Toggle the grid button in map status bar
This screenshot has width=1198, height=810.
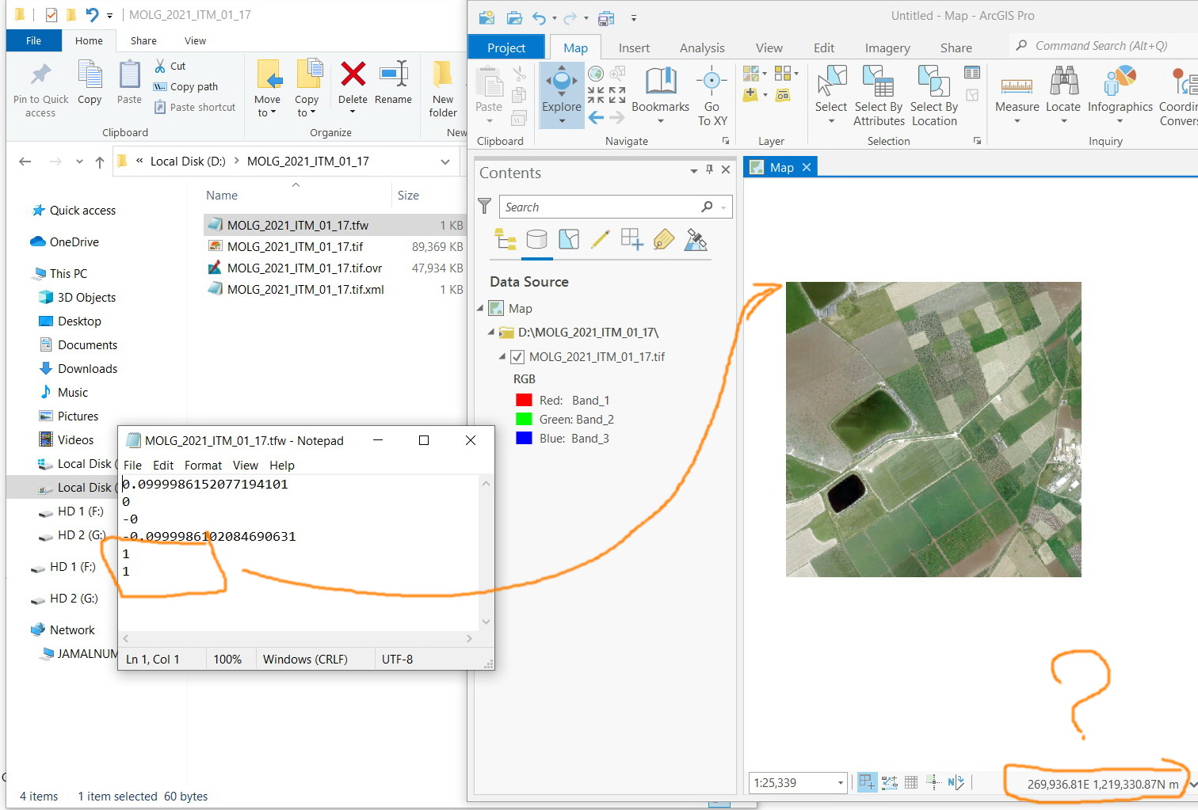click(911, 782)
